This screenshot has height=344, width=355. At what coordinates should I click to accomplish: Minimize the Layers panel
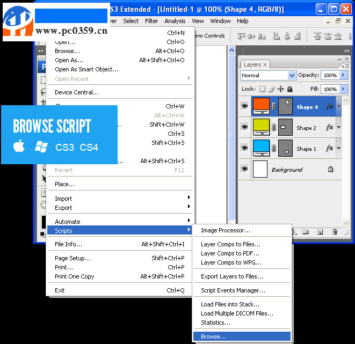point(339,59)
